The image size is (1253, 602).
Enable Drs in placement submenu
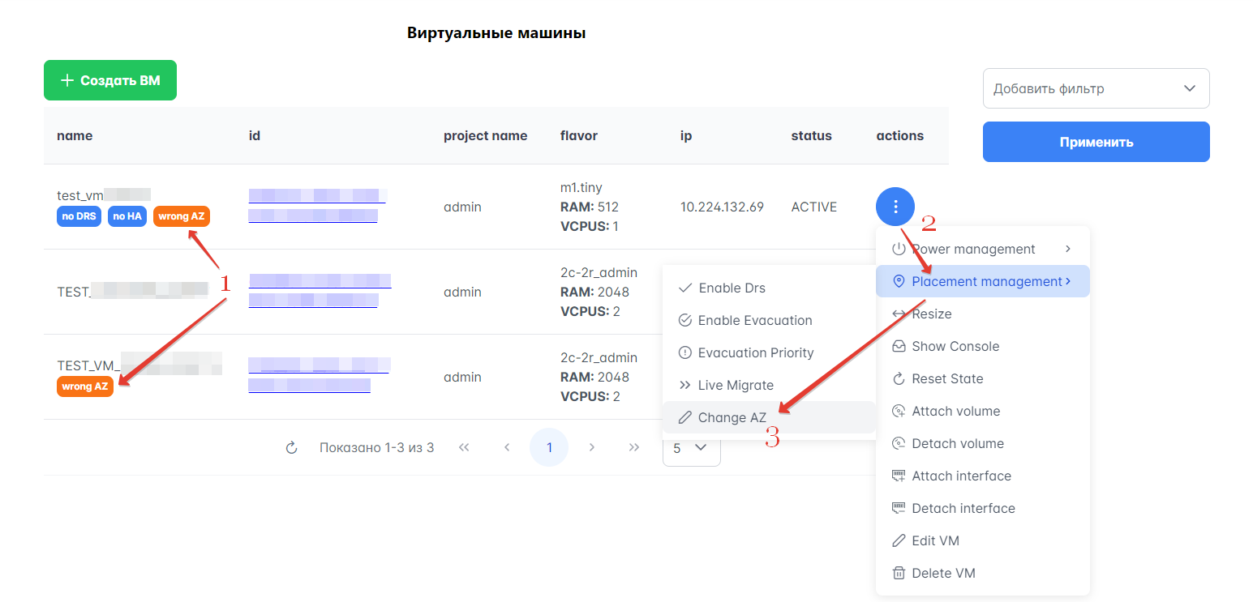(732, 288)
